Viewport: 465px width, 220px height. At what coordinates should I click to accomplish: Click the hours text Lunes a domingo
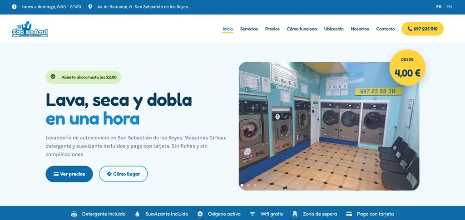[51, 7]
